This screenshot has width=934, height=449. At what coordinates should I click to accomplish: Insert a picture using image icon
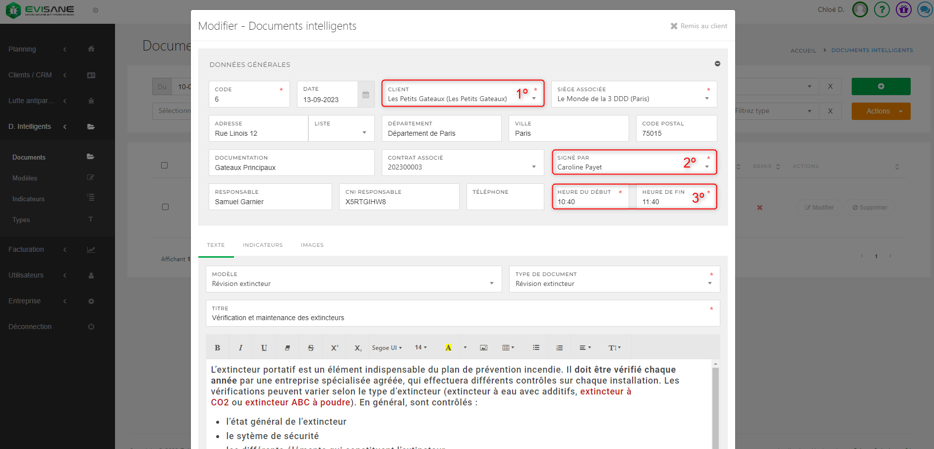483,348
